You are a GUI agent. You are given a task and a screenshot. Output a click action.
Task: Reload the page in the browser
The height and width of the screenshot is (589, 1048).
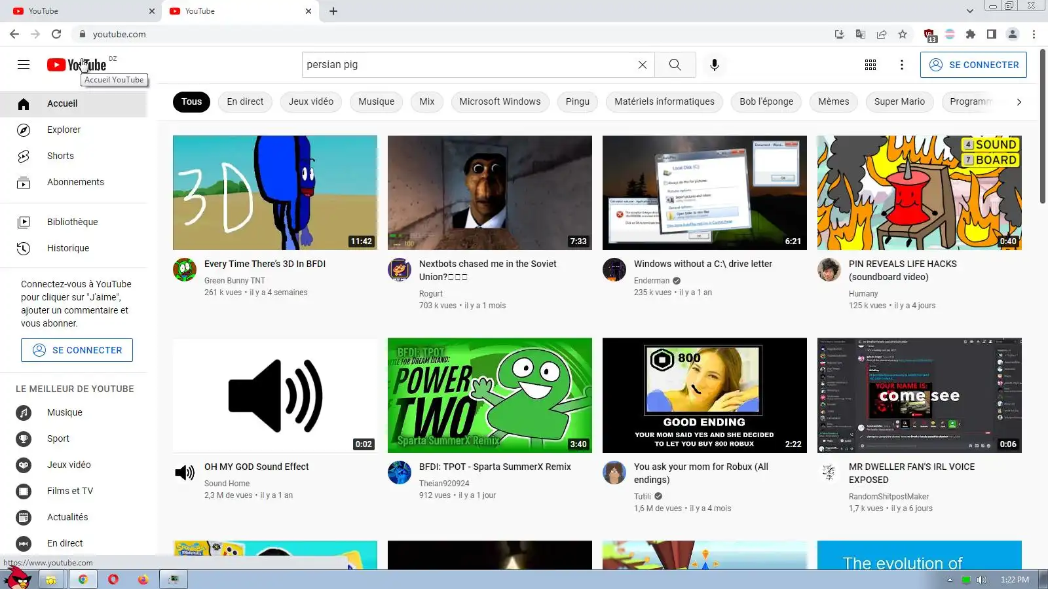56,34
